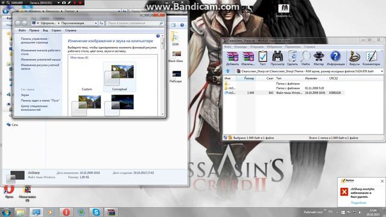Sort WinRAR list by Сжат column
This screenshot has height=217, width=386.
265,78
